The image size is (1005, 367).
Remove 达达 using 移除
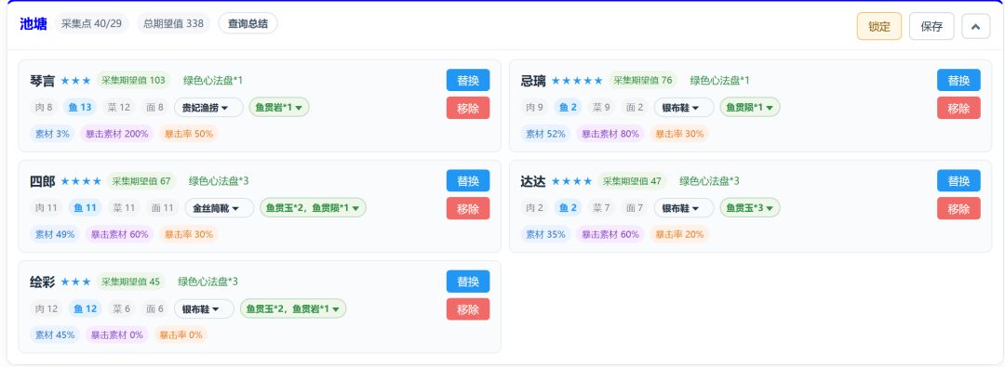click(x=958, y=209)
